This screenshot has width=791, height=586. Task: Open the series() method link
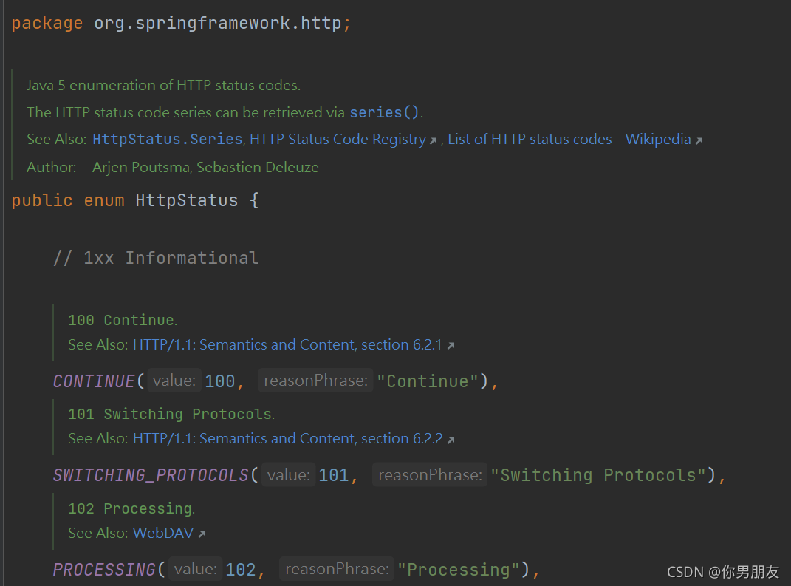coord(384,112)
